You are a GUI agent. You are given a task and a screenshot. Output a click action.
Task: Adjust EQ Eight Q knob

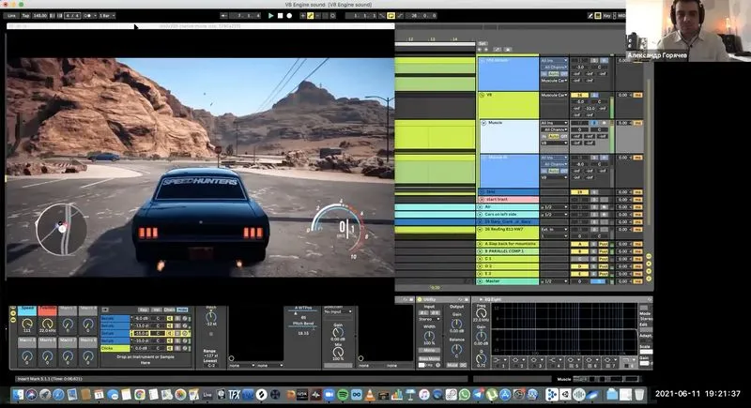point(481,358)
